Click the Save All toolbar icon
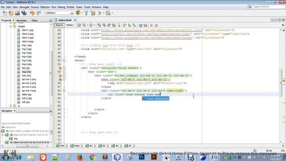286x161 pixels. (x=24, y=13)
